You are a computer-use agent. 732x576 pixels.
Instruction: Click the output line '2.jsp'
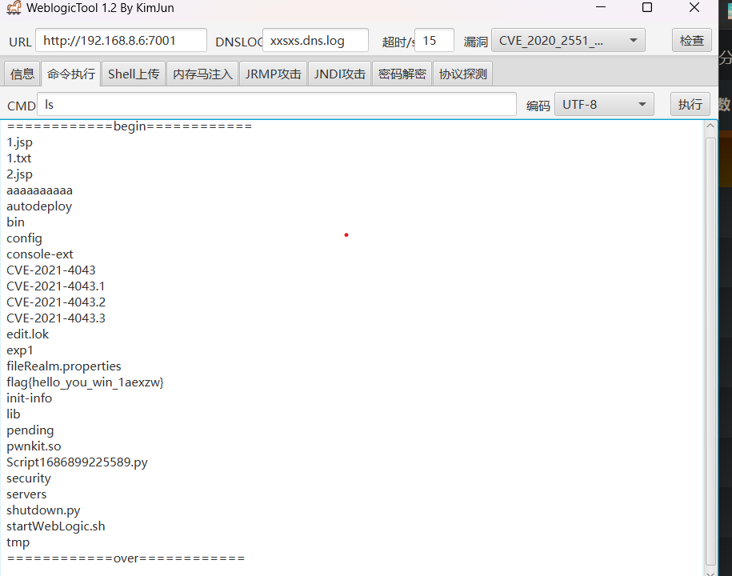(20, 174)
